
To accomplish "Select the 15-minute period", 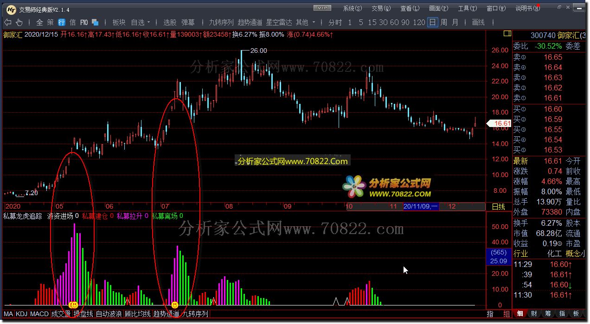I will point(372,22).
